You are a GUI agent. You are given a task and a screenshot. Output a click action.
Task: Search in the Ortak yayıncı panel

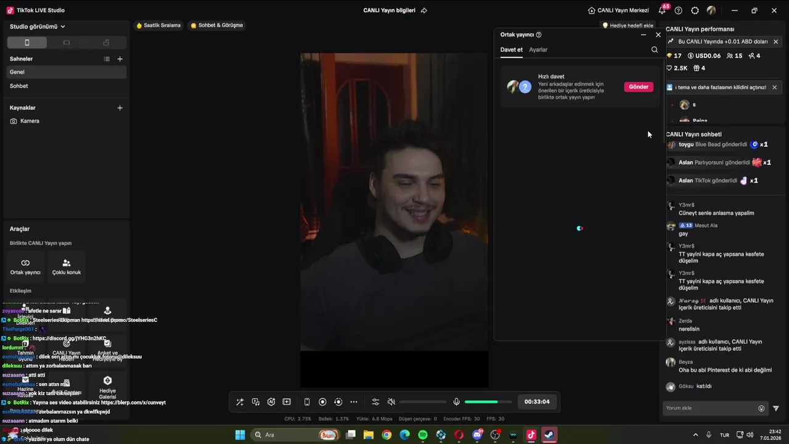655,50
